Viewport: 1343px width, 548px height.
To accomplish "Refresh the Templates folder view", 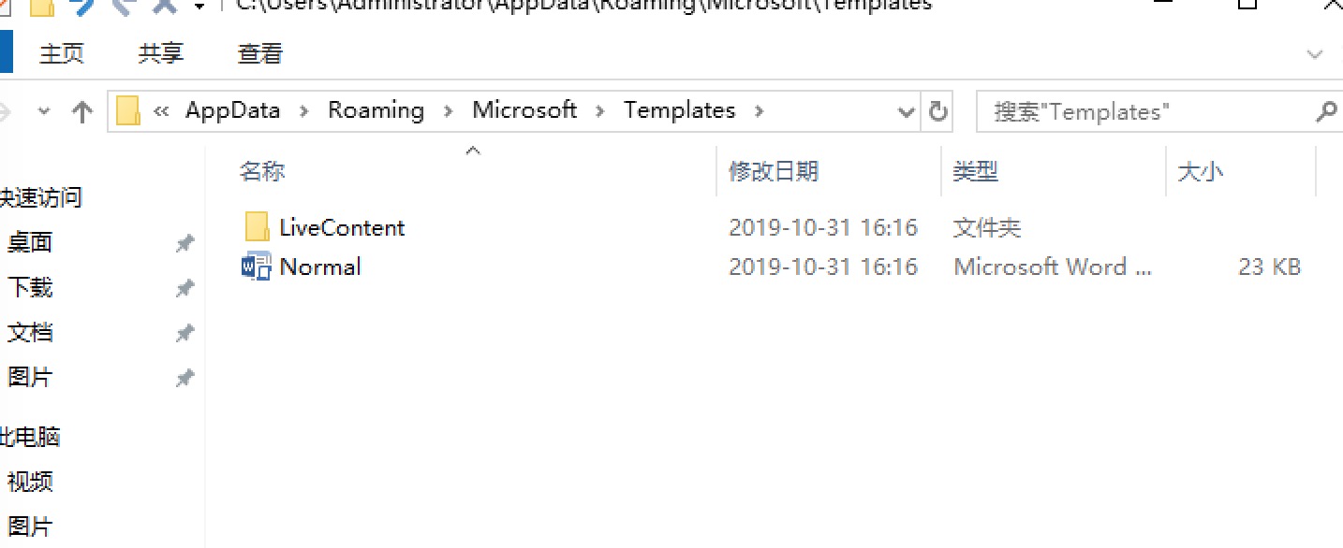I will 937,111.
